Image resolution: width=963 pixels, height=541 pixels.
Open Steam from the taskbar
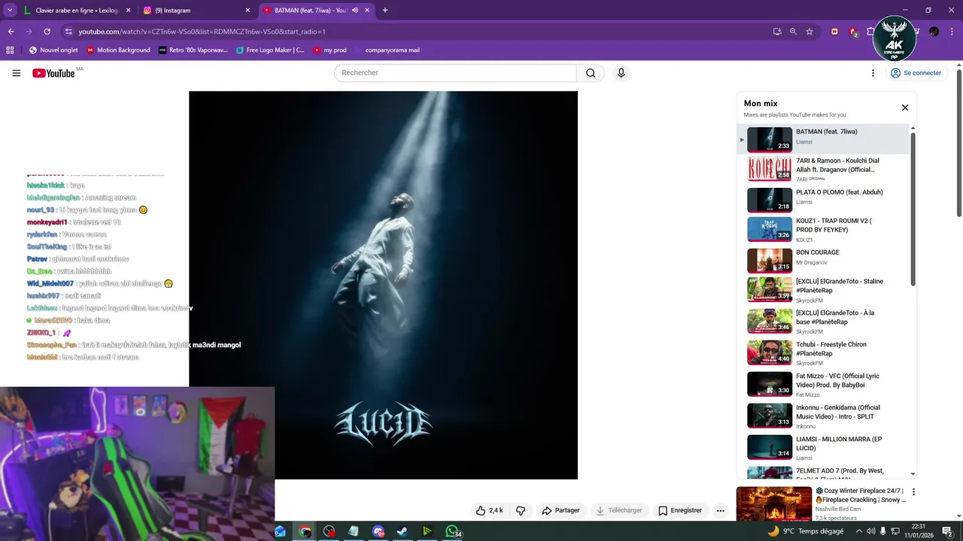click(x=403, y=531)
